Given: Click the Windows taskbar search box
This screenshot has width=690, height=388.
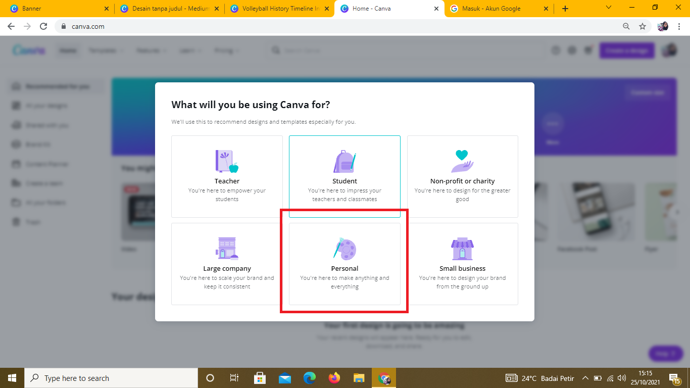Looking at the screenshot, I should click(111, 378).
